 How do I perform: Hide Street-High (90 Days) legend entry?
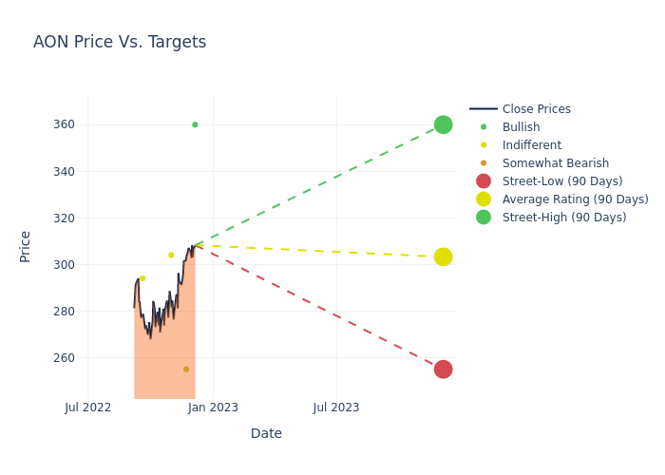point(563,218)
